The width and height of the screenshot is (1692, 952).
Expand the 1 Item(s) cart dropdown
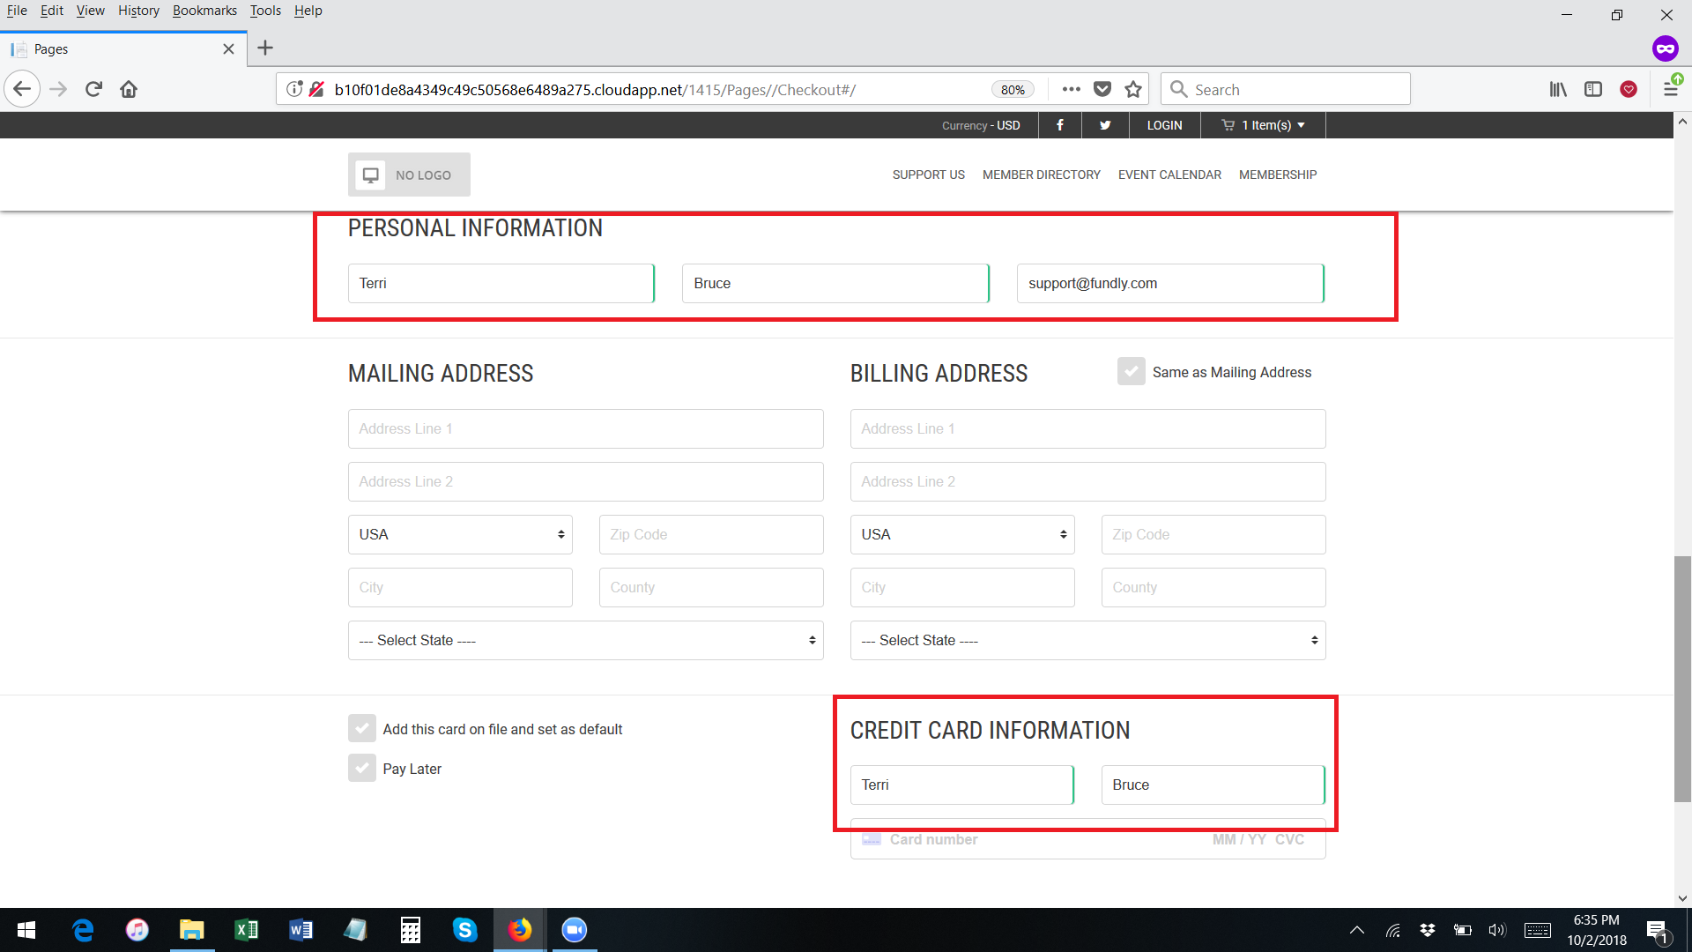tap(1264, 125)
